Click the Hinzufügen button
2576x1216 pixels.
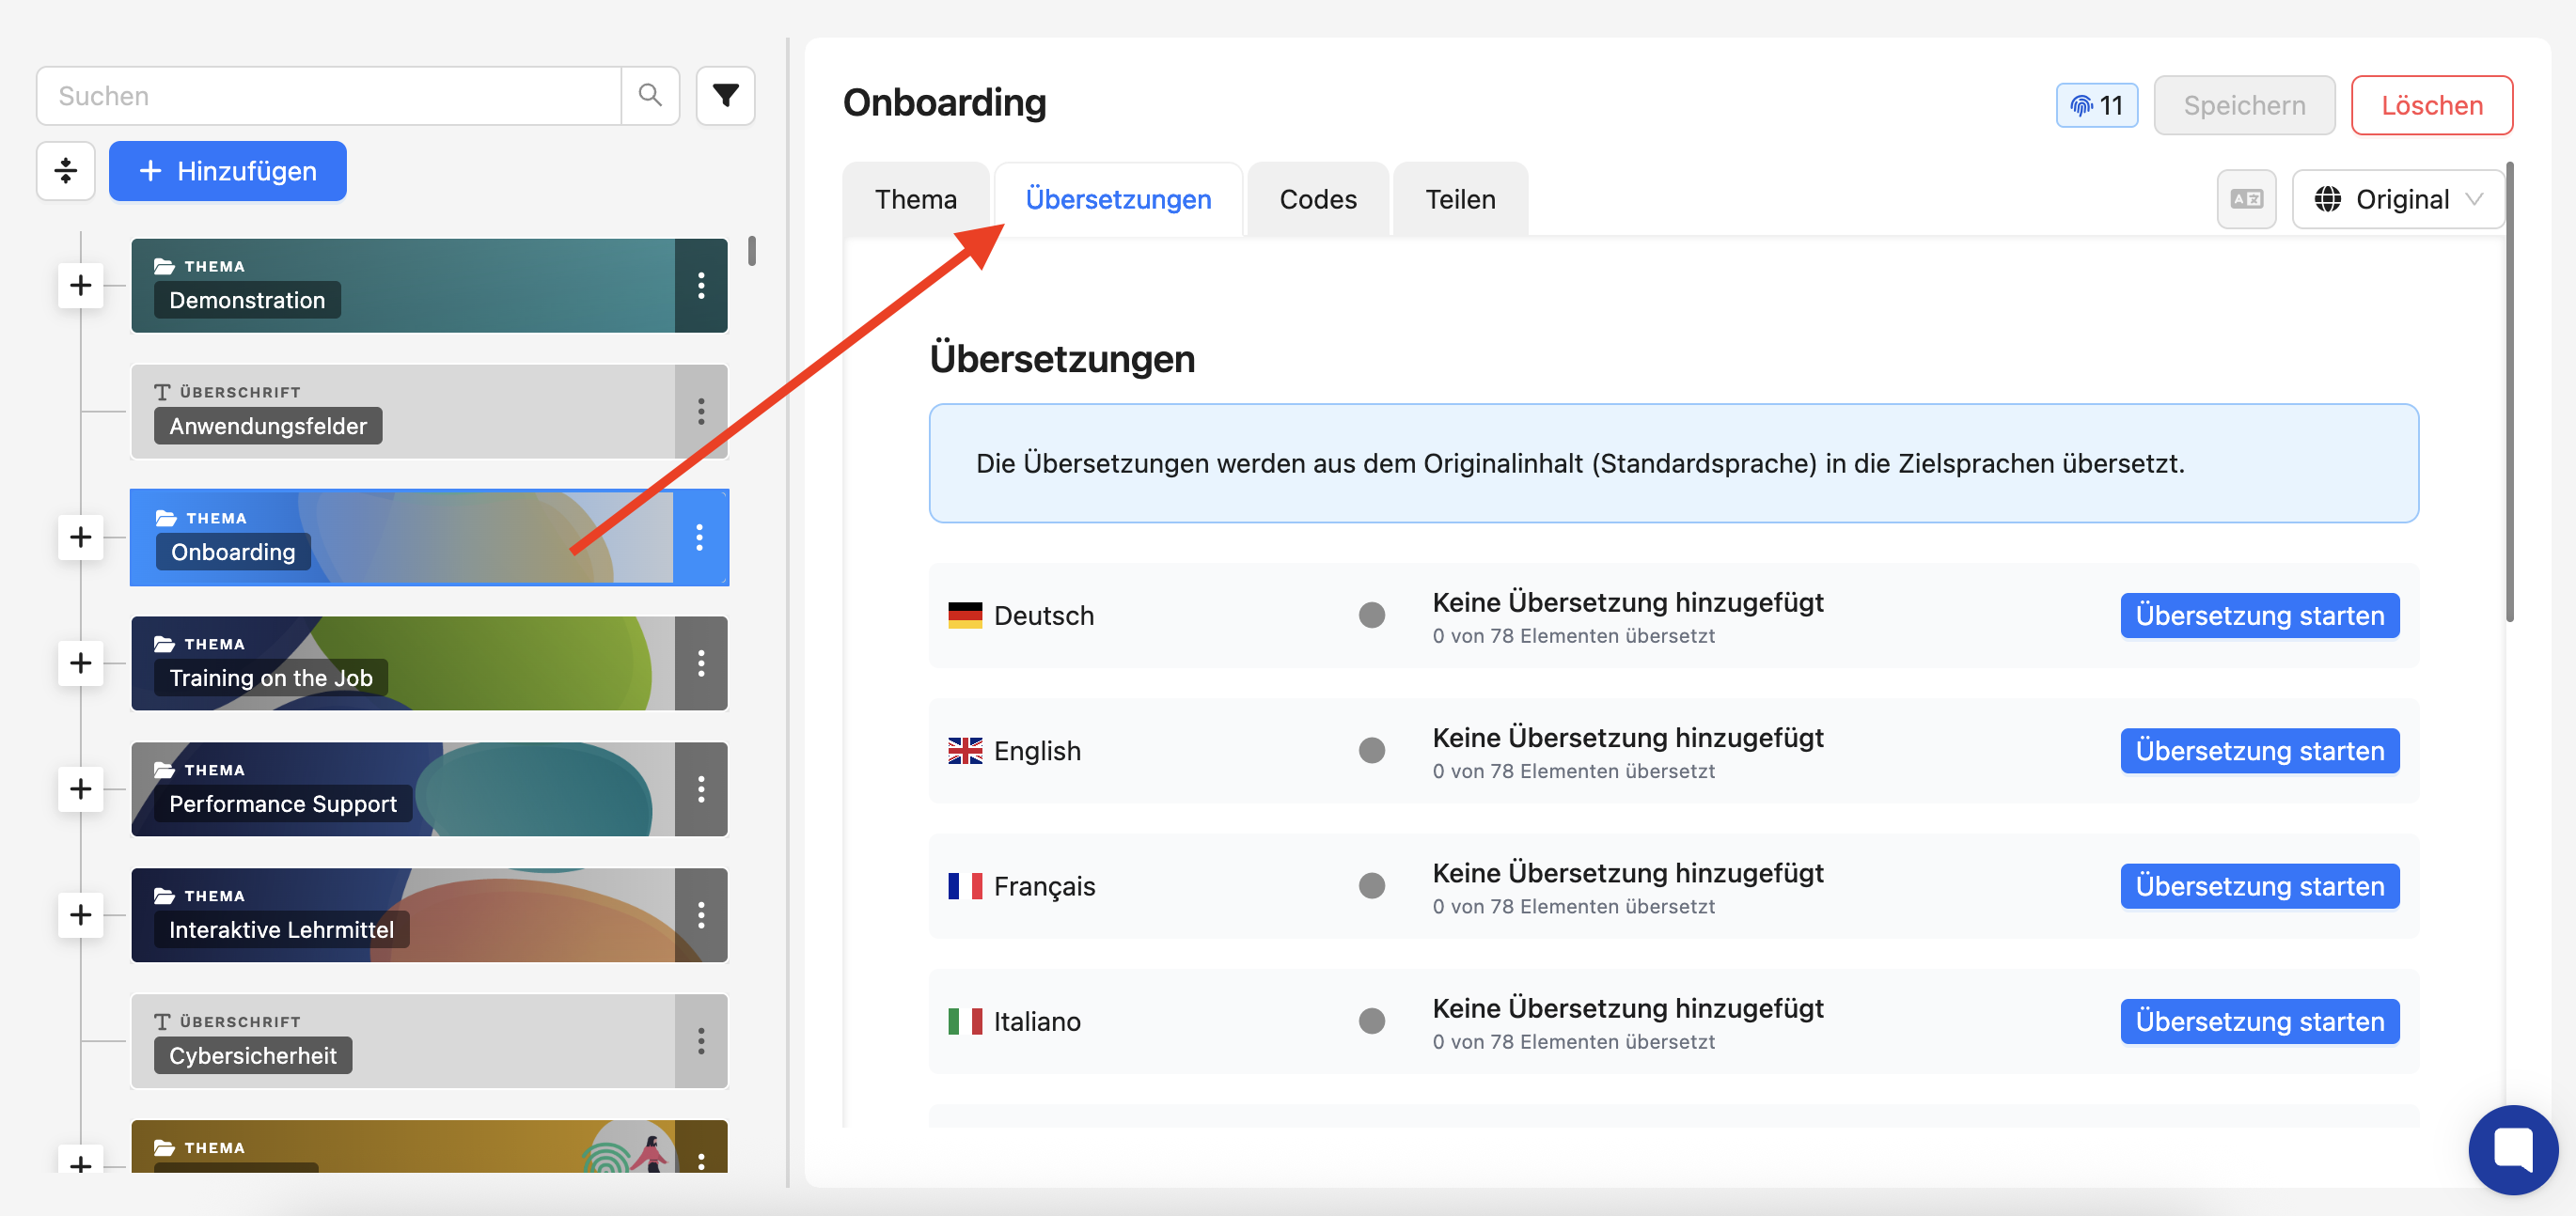pyautogui.click(x=228, y=171)
